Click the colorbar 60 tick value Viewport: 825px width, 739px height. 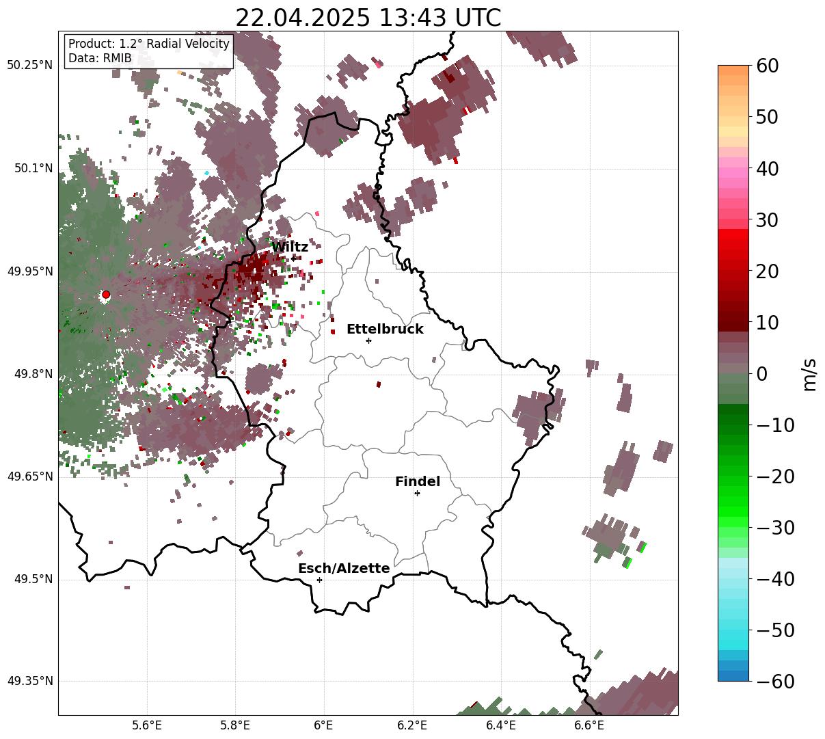coord(768,66)
